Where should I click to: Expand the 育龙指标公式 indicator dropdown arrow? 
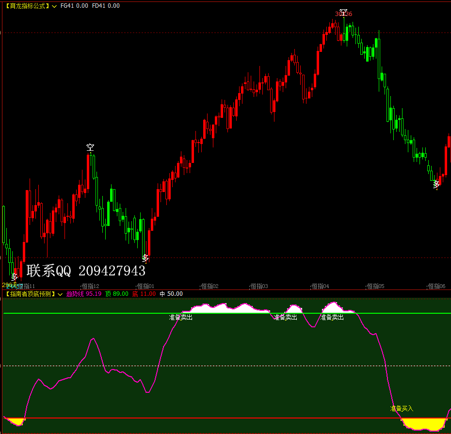[54, 6]
